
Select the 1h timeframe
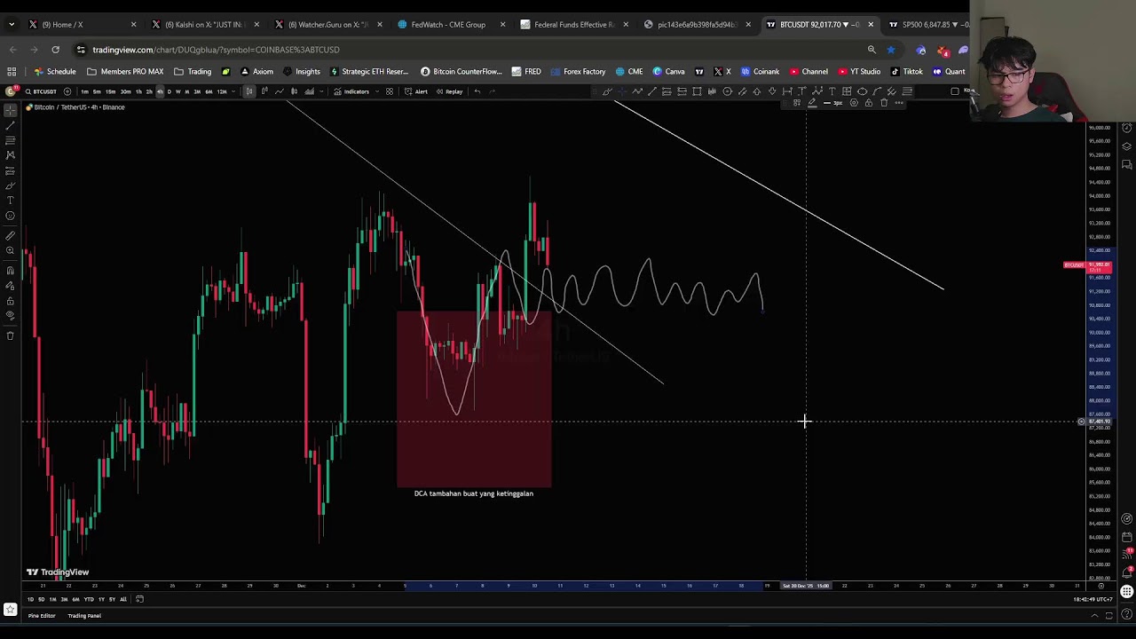tap(138, 91)
